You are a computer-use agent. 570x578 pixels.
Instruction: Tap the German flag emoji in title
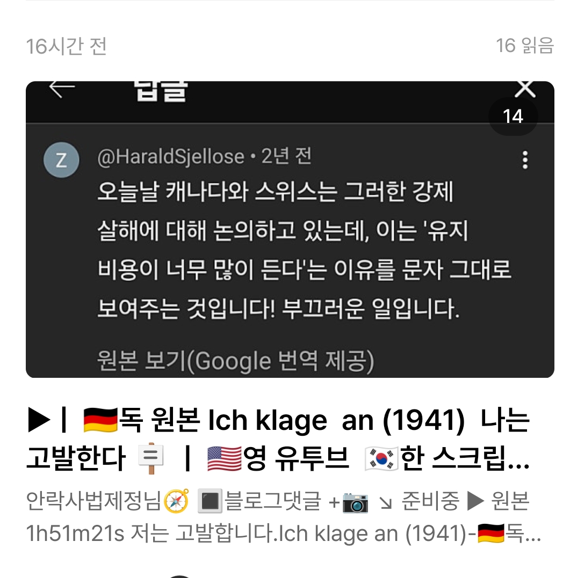coord(100,420)
